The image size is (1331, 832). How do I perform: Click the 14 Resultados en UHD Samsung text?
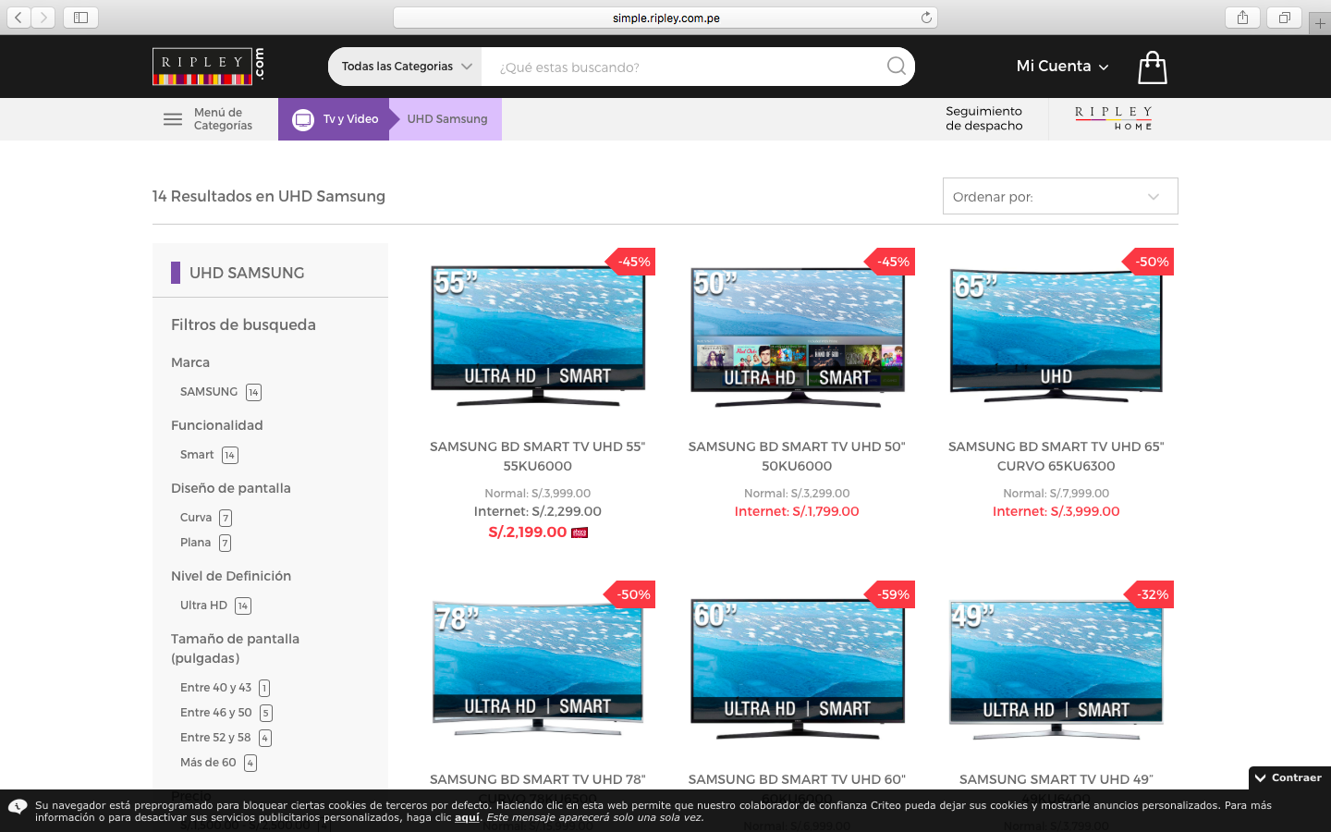pyautogui.click(x=269, y=196)
